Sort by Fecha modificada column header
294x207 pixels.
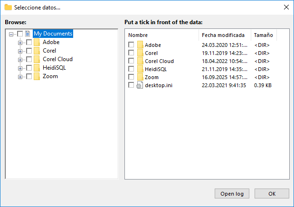point(223,35)
